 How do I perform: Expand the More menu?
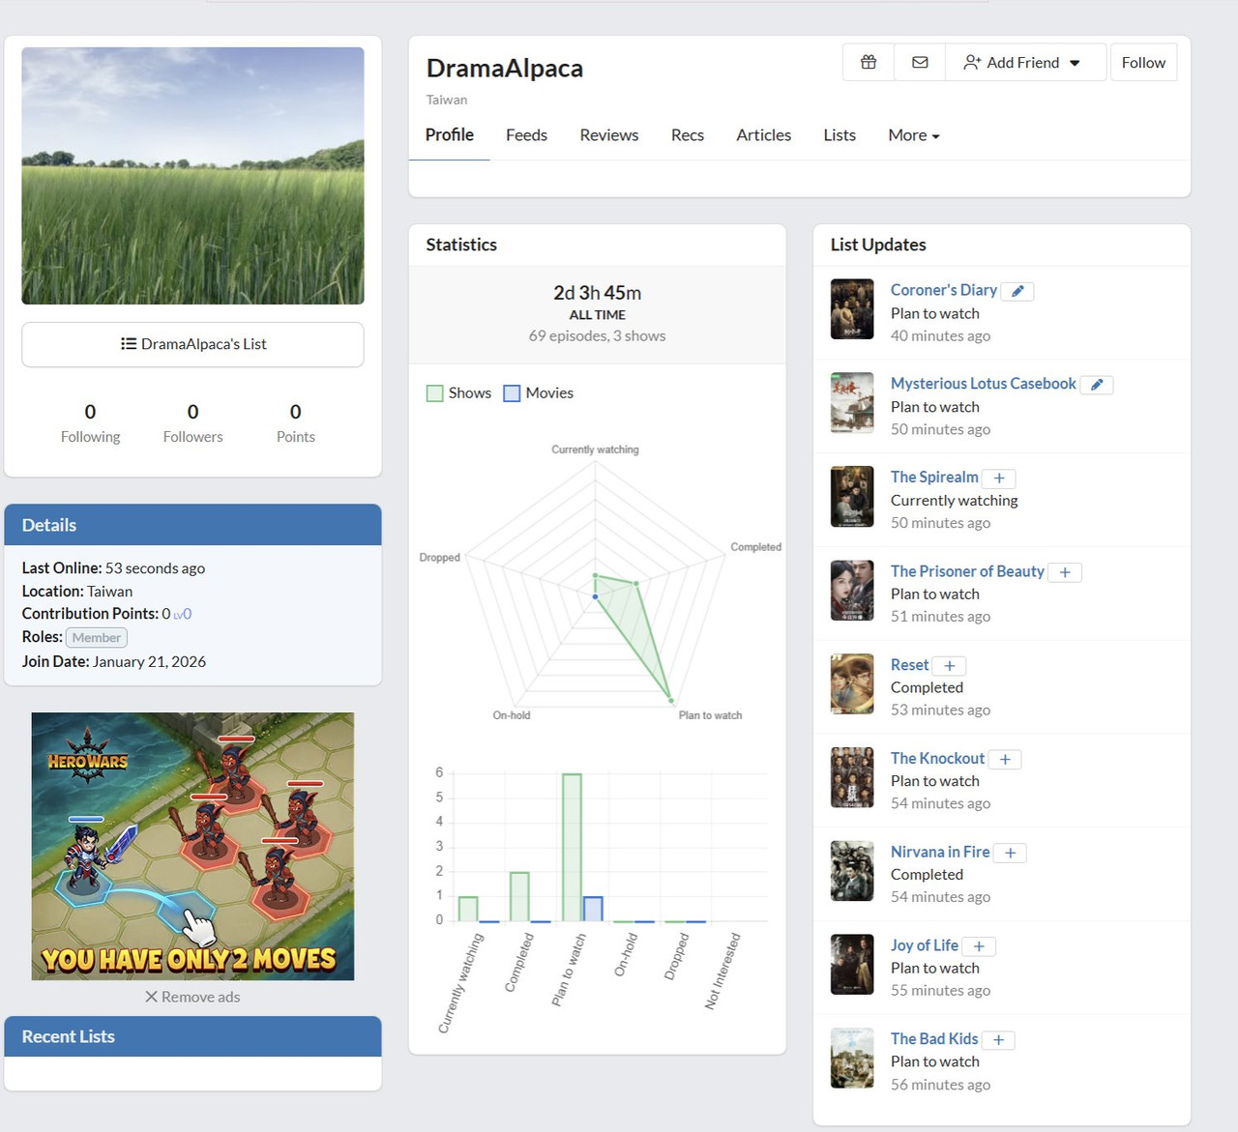coord(914,135)
